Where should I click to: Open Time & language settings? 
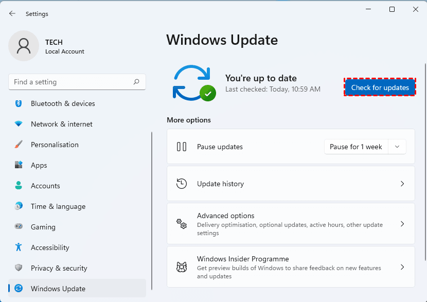[58, 206]
